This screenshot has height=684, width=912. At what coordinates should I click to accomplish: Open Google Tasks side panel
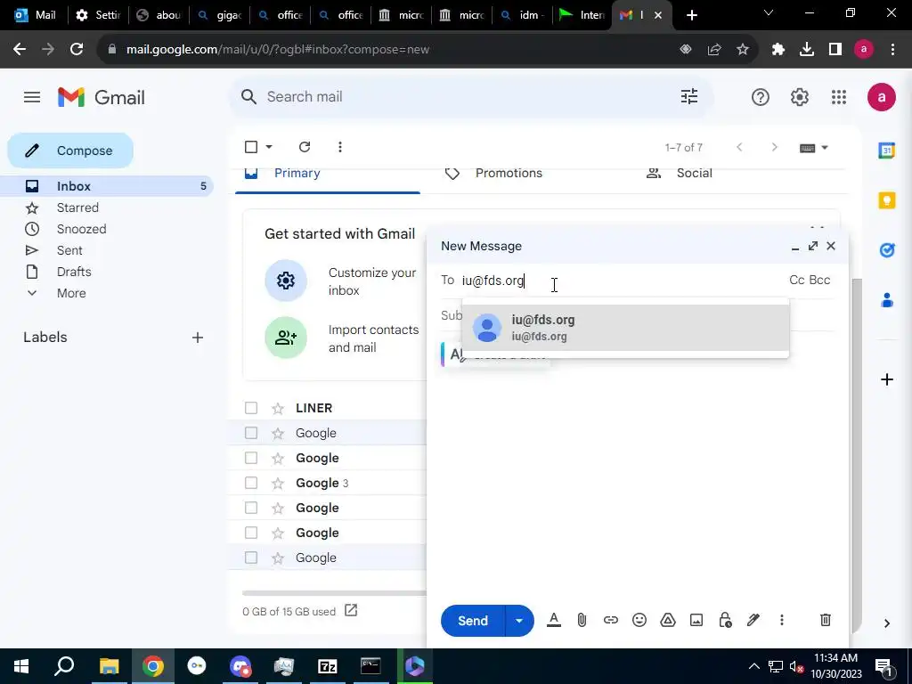[x=886, y=250]
